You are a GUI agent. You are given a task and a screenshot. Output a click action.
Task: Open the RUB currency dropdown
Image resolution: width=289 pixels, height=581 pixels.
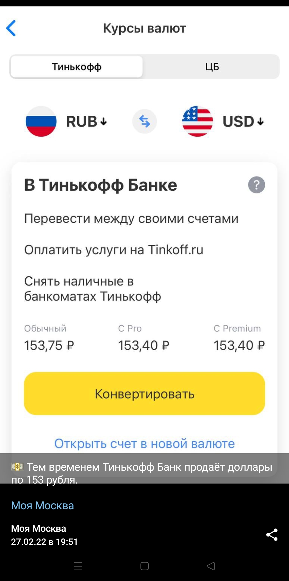[87, 122]
